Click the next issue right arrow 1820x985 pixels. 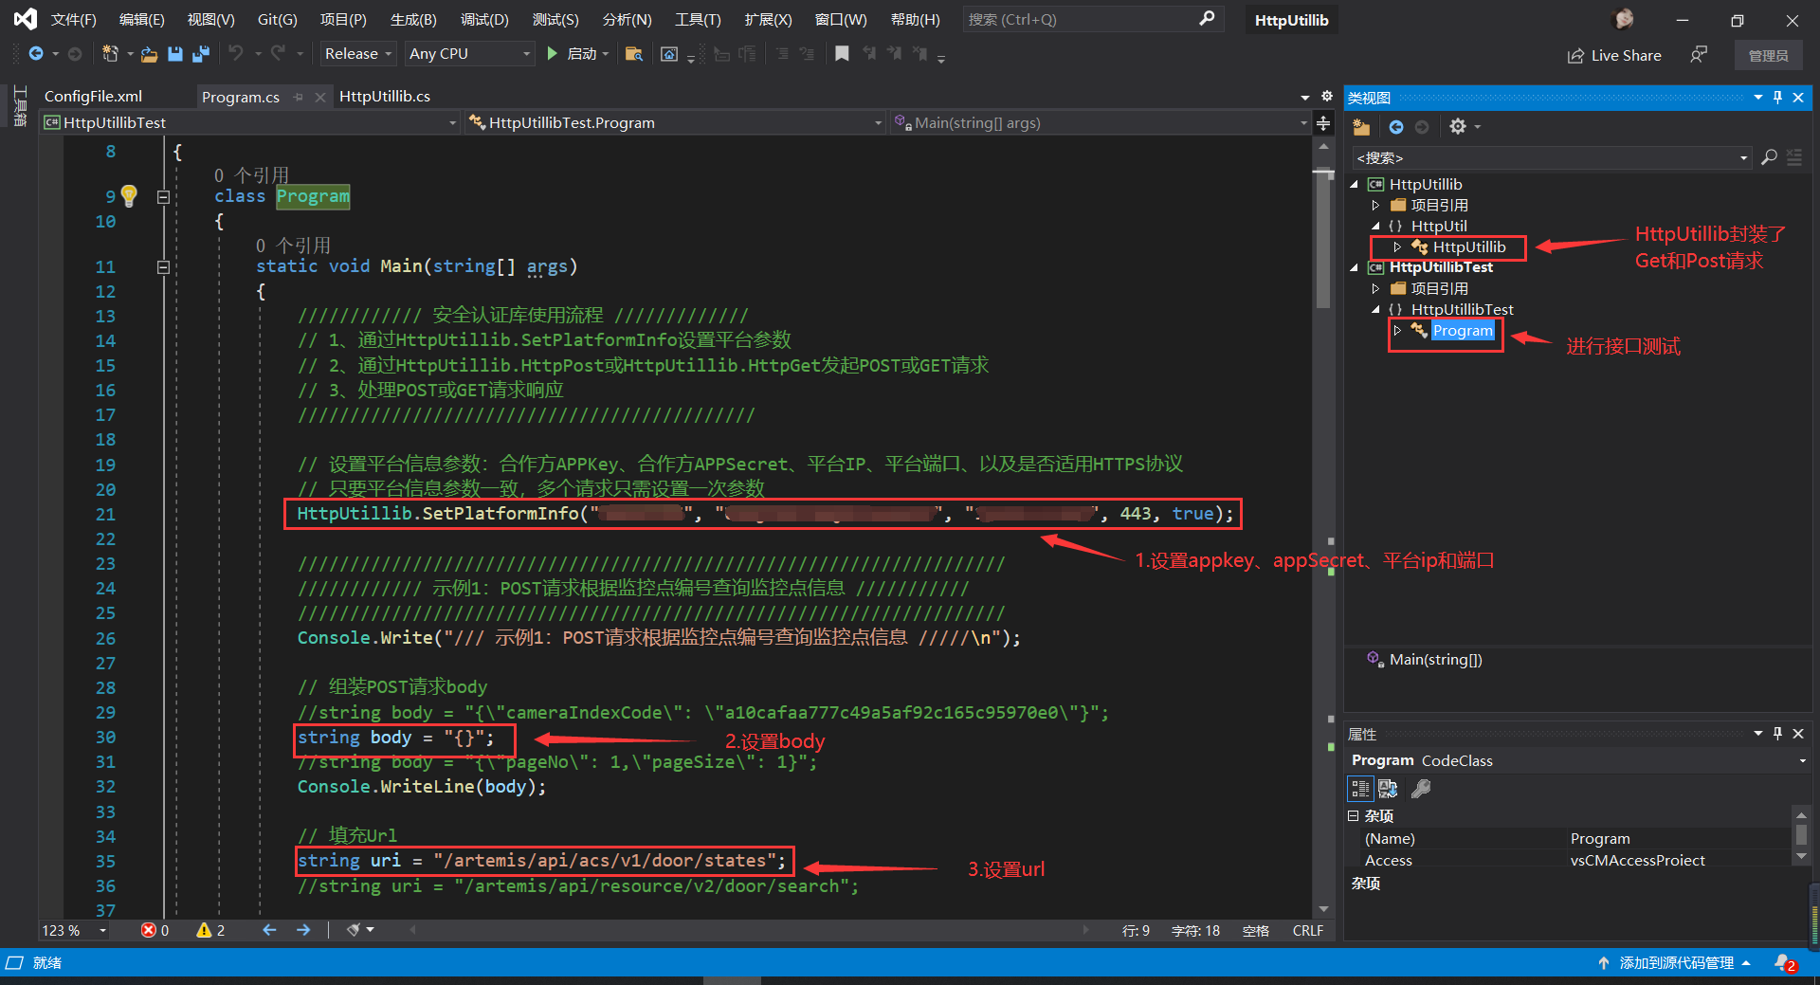(x=303, y=930)
